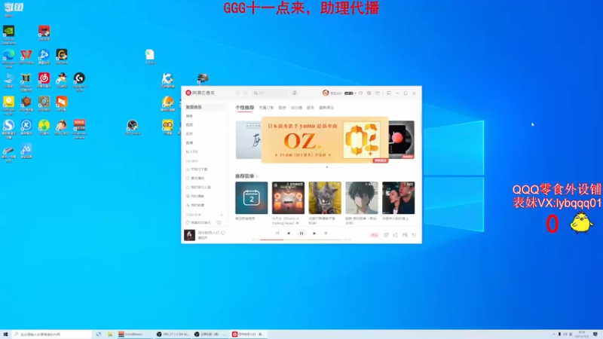The width and height of the screenshot is (603, 339).
Task: Toggle the lyrics button in player bar
Action: 326,234
